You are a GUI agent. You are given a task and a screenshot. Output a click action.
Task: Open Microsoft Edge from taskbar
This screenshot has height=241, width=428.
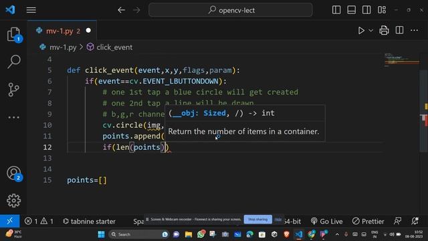[249, 234]
